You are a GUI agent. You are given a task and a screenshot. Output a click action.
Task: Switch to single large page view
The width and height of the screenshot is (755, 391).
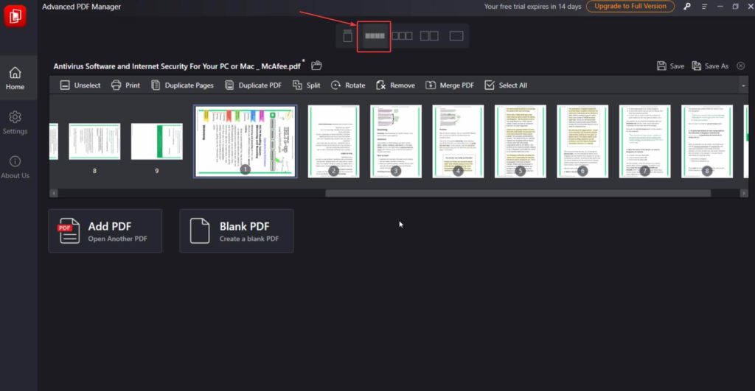coord(456,36)
